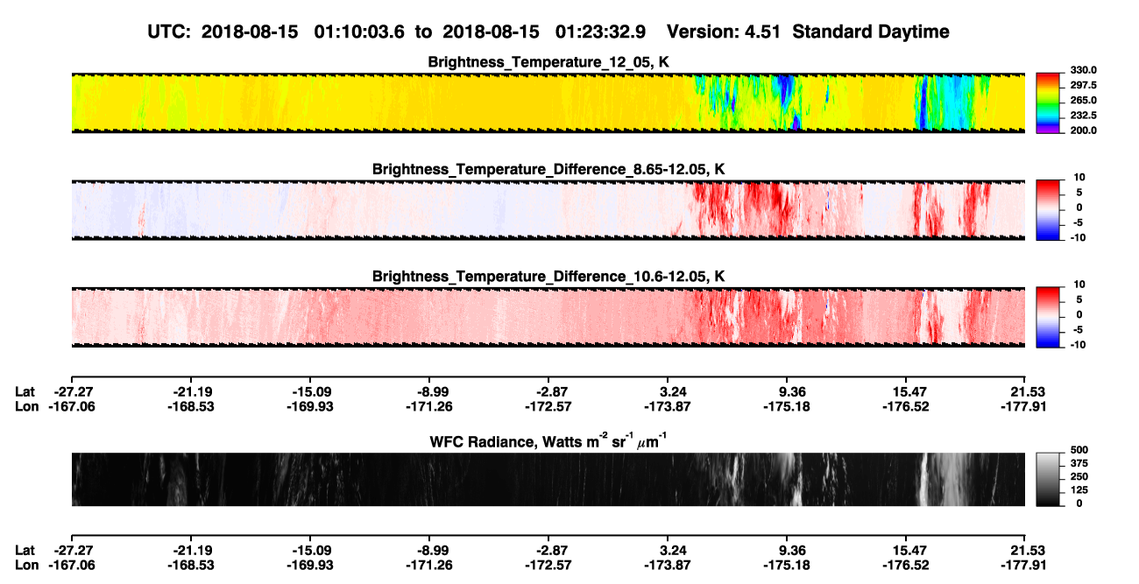The image size is (1139, 584).
Task: Click the '265.0' colorbar tick label
Action: [x=1084, y=101]
